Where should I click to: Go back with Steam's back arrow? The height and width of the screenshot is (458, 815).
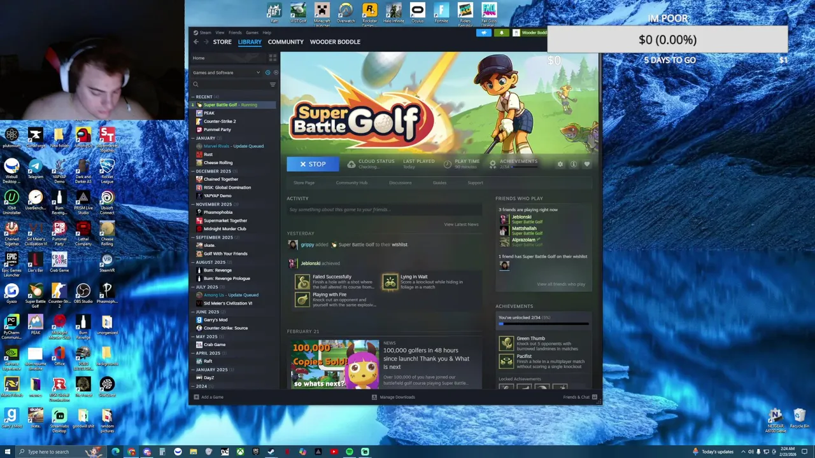coord(196,42)
